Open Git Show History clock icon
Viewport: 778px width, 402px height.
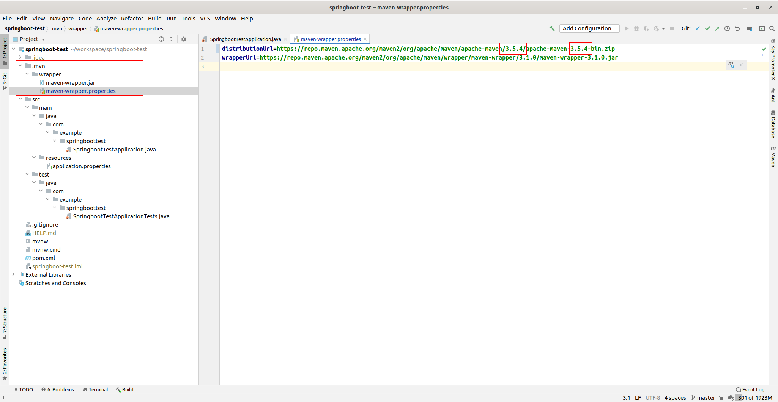click(x=727, y=28)
